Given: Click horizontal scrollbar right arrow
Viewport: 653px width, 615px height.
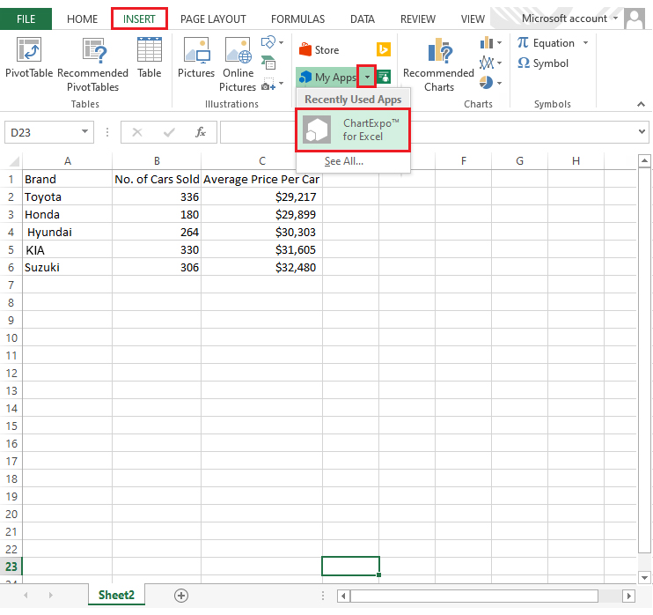Looking at the screenshot, I should (629, 596).
